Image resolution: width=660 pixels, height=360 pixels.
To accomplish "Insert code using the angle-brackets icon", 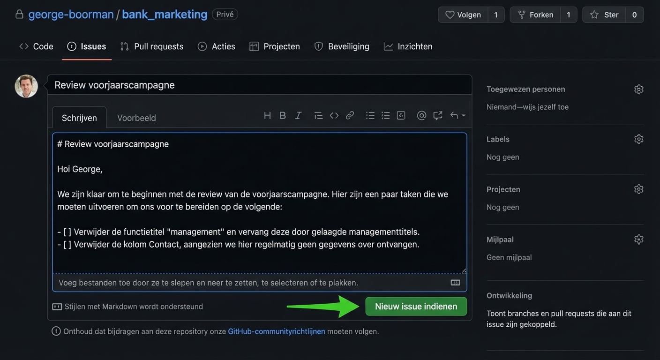I will [x=334, y=115].
